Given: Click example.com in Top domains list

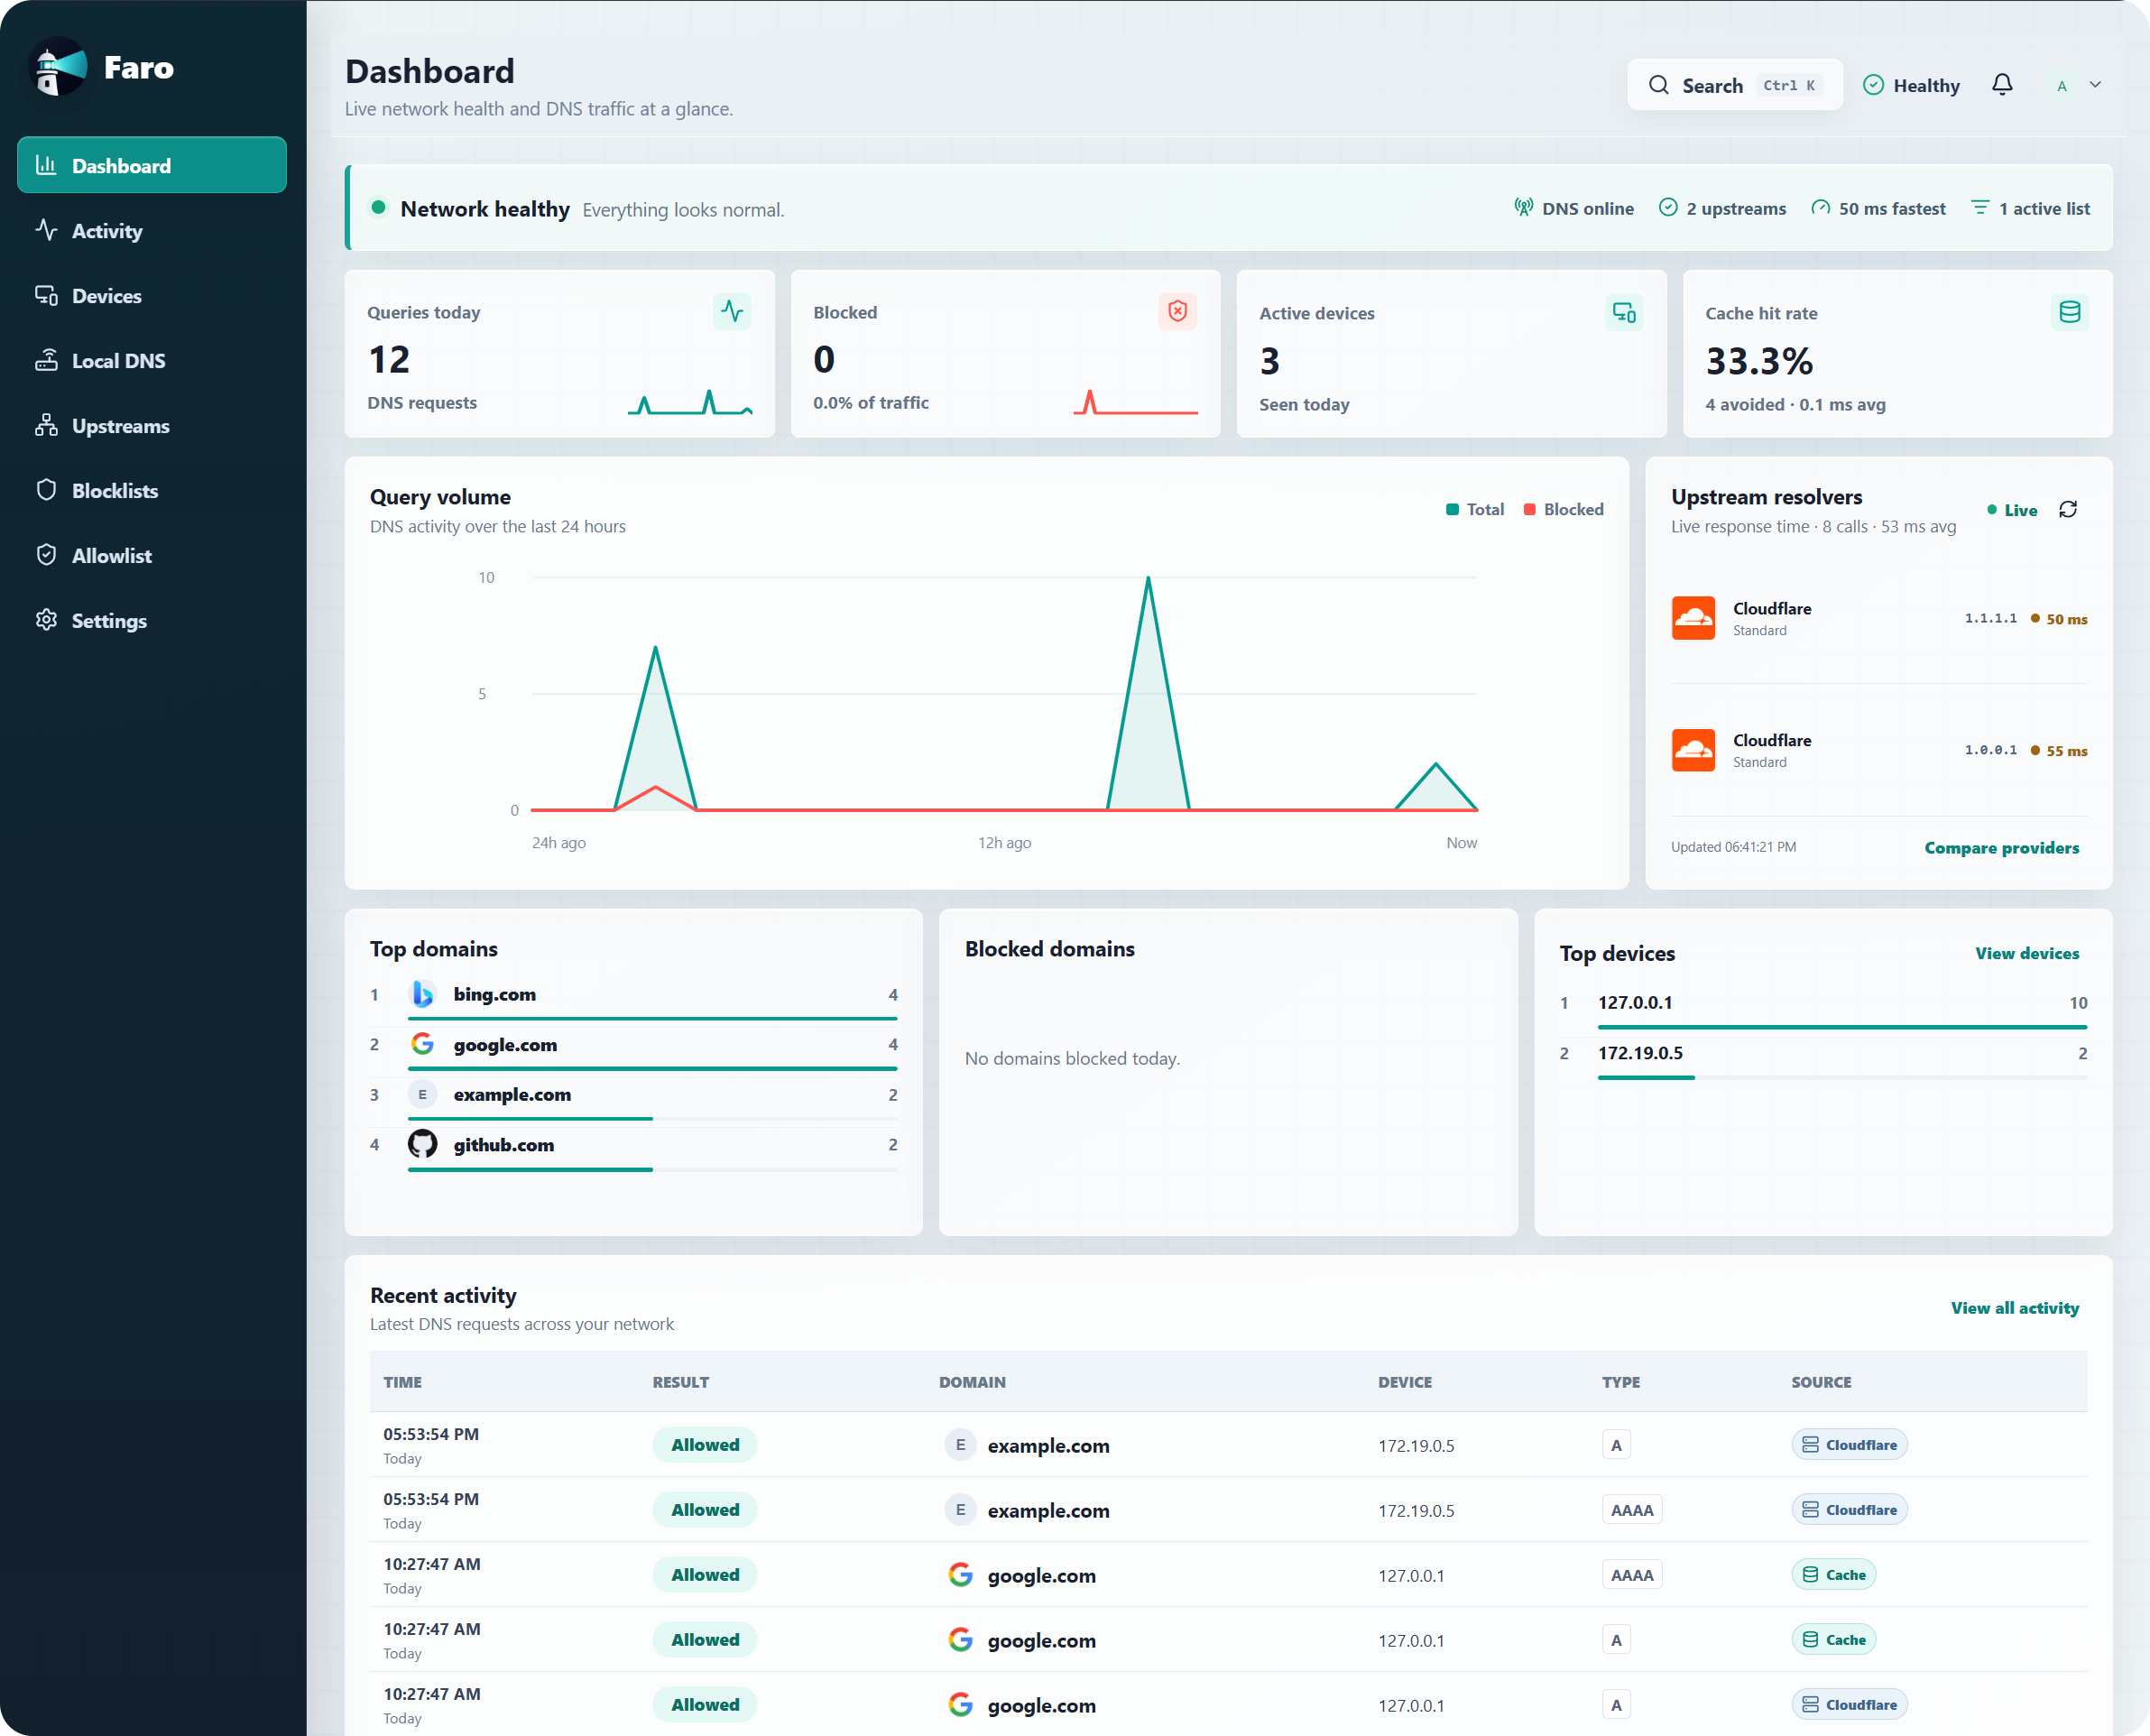Looking at the screenshot, I should coord(512,1094).
